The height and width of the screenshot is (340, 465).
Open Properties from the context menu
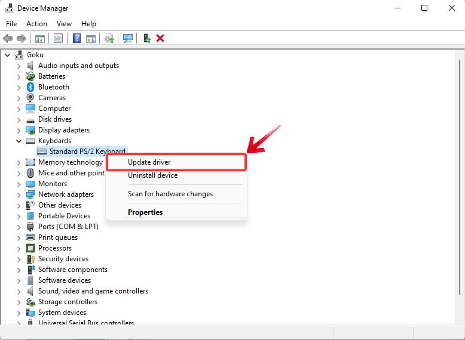tap(145, 212)
